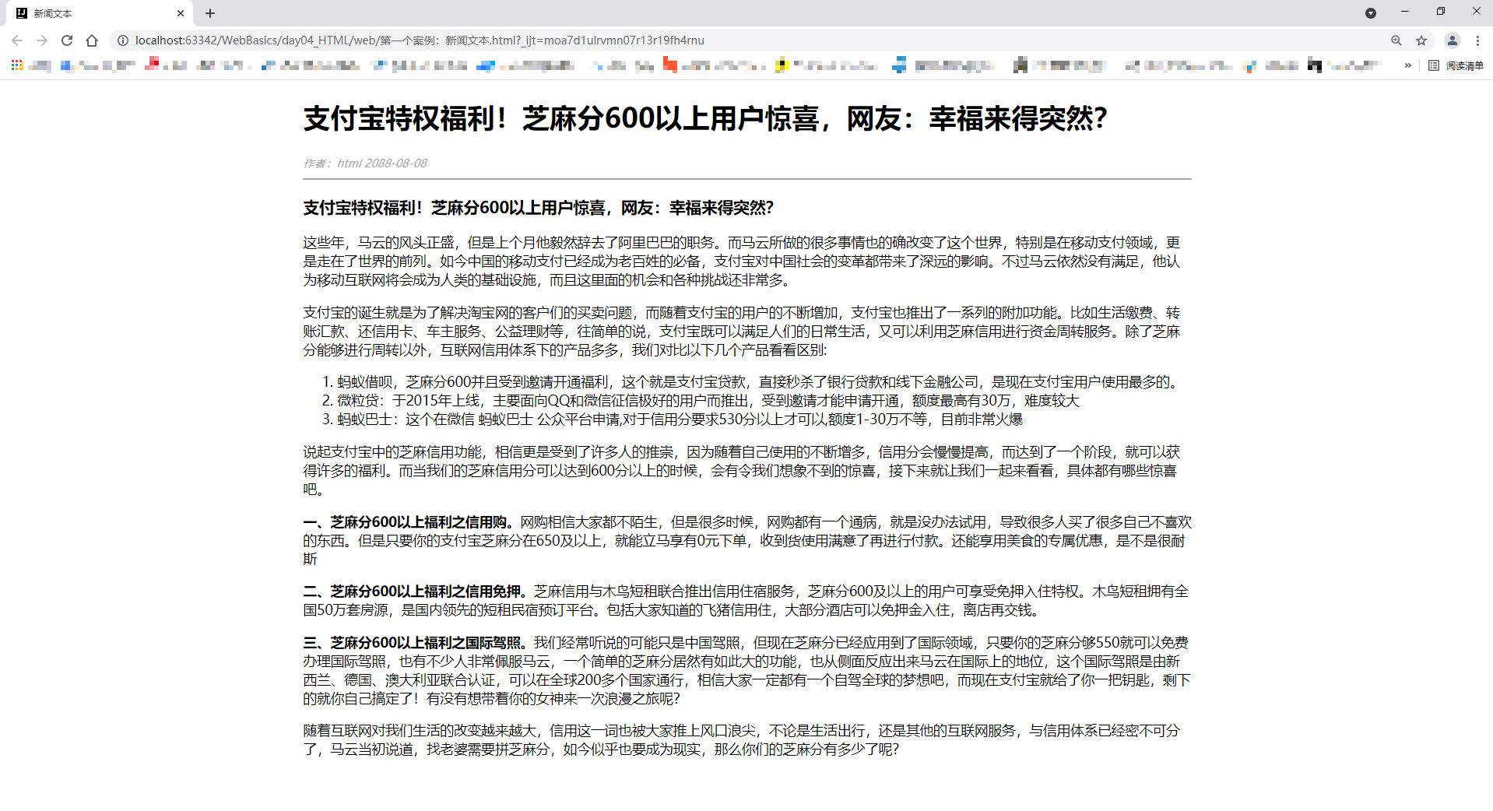1493x811 pixels.
Task: View site information for localhost
Action: click(122, 40)
